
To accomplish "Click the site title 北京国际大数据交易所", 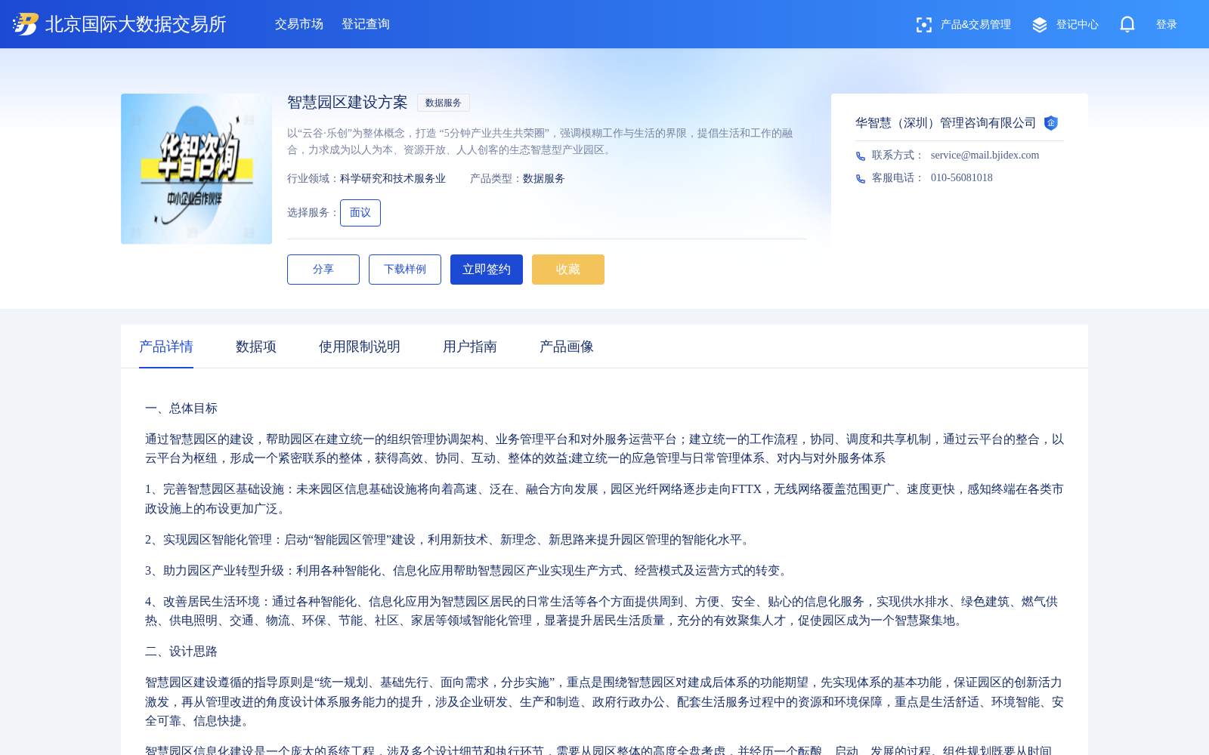I will click(x=136, y=24).
